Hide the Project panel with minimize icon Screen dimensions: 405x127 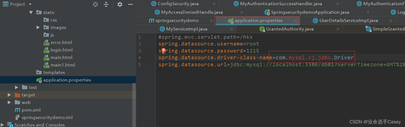click(x=130, y=4)
